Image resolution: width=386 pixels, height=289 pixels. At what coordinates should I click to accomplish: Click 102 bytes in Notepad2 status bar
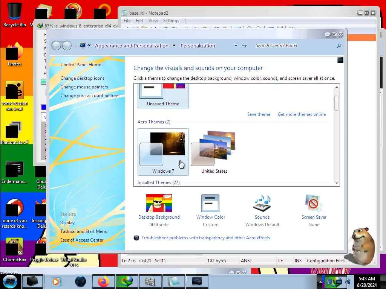pyautogui.click(x=217, y=261)
